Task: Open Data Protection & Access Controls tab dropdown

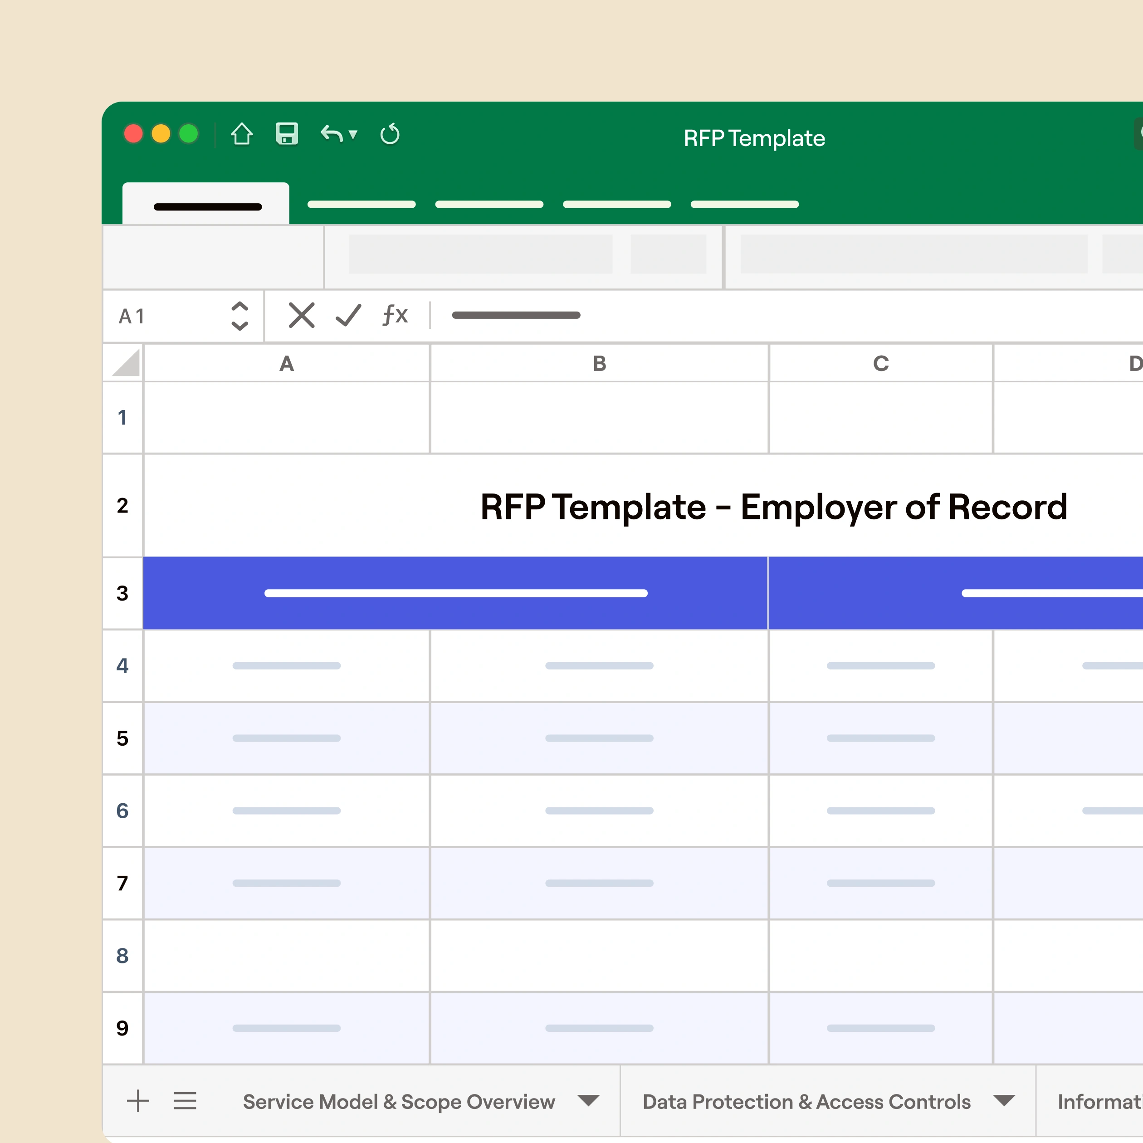Action: (x=1005, y=1100)
